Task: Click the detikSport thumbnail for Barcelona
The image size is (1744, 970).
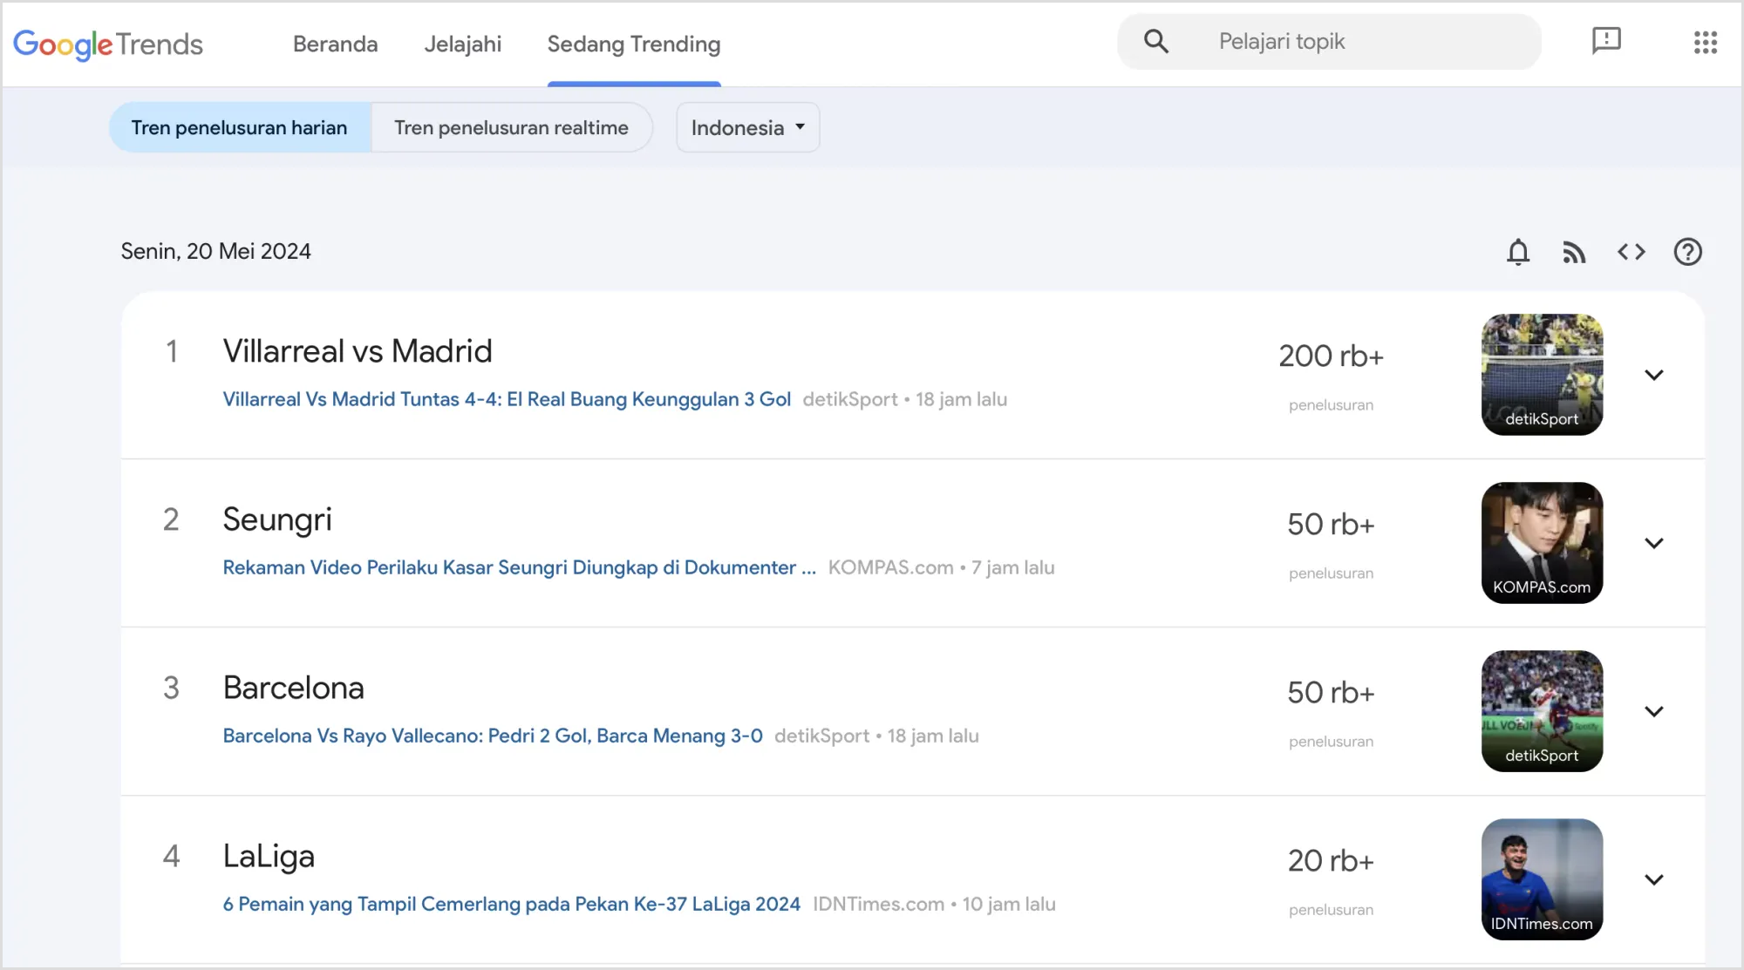Action: (1542, 711)
